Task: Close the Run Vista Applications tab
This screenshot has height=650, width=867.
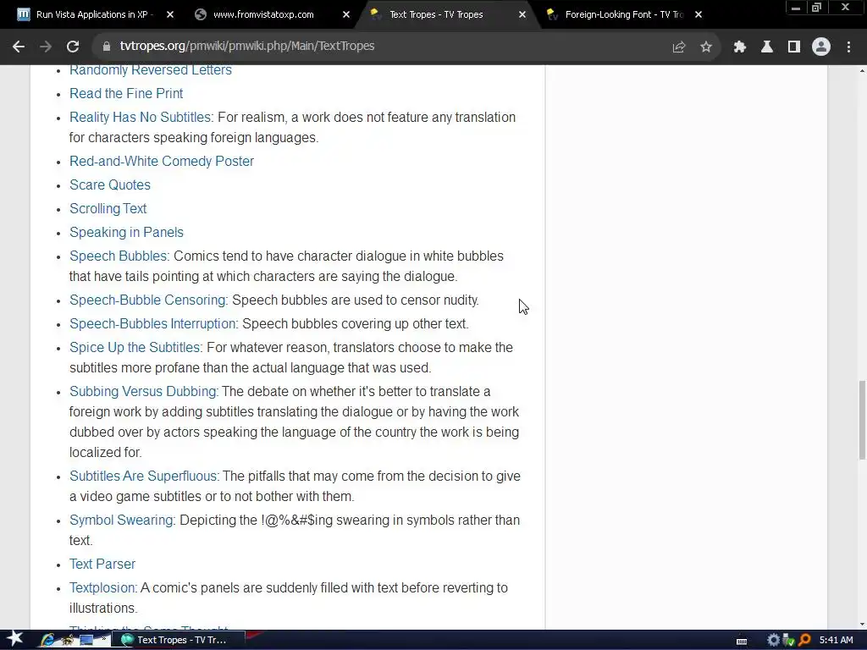Action: [x=170, y=14]
